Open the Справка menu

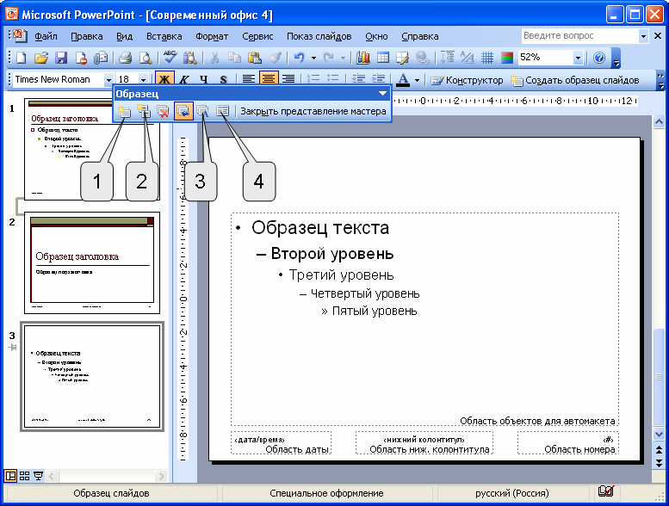pos(420,36)
